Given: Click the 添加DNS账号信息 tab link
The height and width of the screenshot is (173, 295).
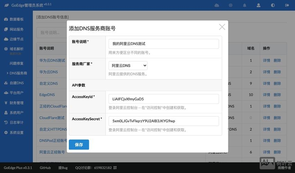Looking at the screenshot, I should tap(52, 17).
